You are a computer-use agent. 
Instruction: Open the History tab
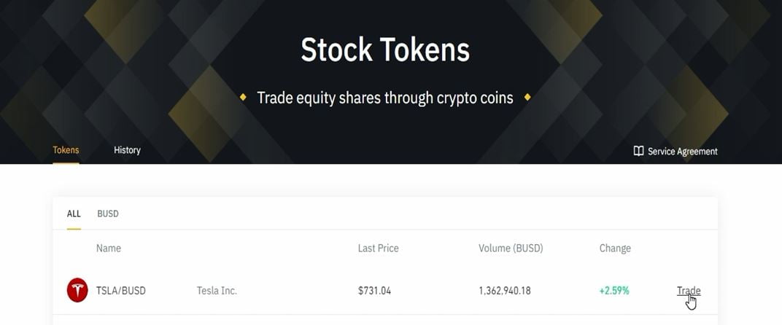(127, 150)
